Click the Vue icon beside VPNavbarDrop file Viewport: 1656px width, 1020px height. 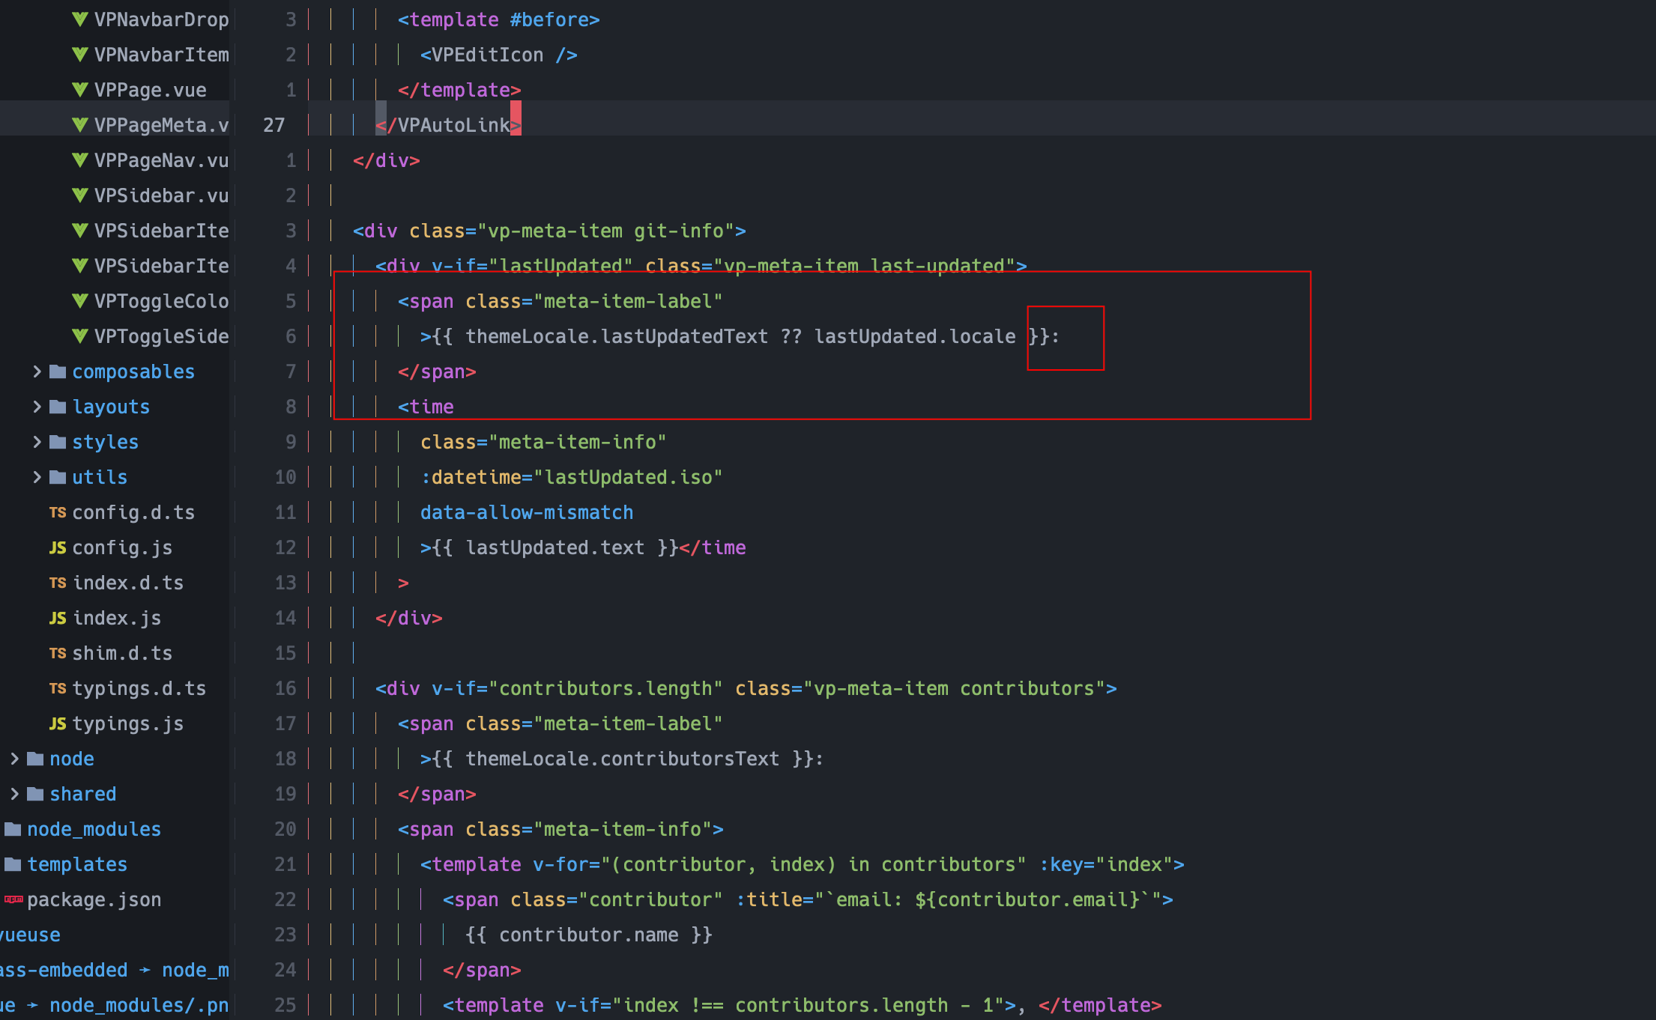coord(80,19)
